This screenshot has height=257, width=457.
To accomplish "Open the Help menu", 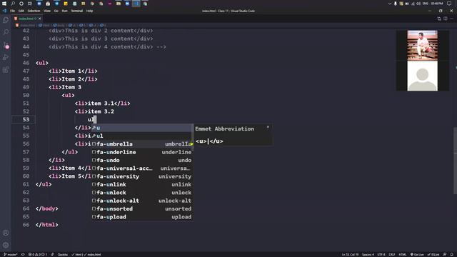I will pyautogui.click(x=89, y=11).
